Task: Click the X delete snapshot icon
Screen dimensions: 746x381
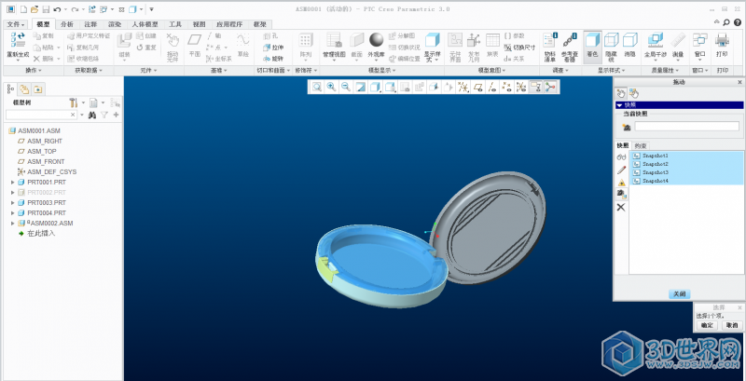Action: pos(621,207)
